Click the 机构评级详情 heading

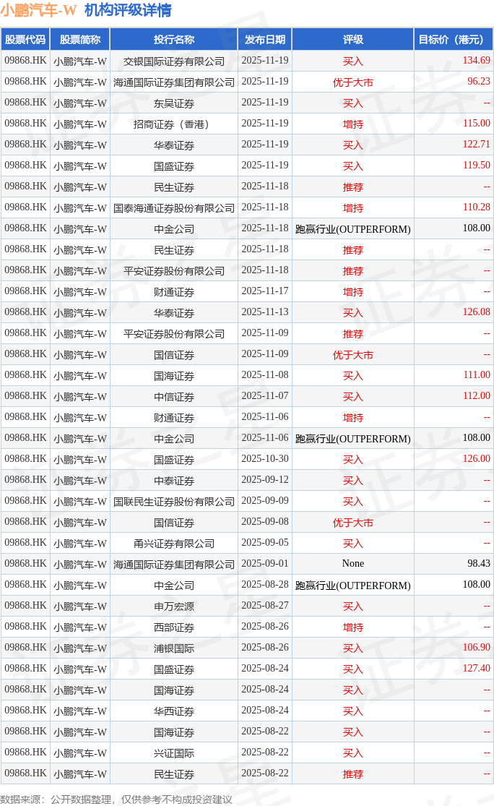coord(129,10)
